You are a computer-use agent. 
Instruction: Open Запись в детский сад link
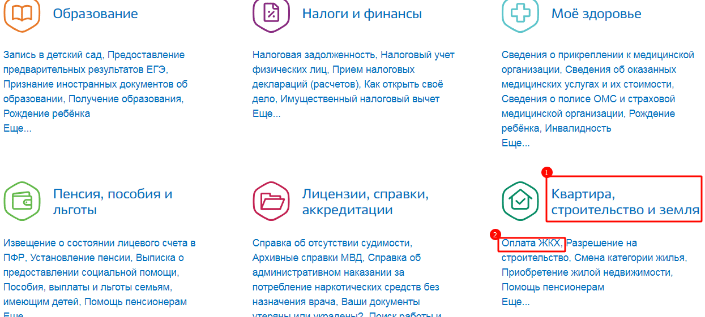click(x=54, y=55)
